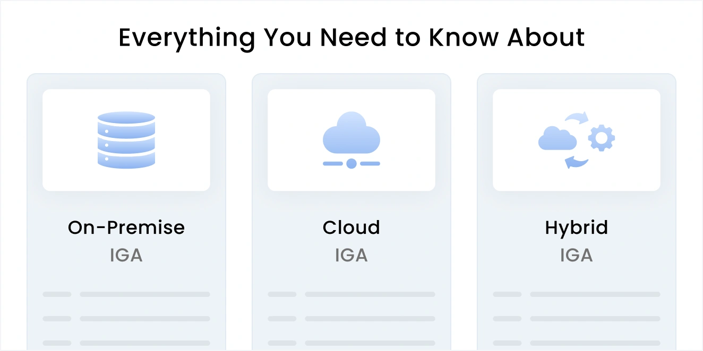The height and width of the screenshot is (351, 703).
Task: Click the hybrid cloud-gear sync icon
Action: [x=577, y=140]
